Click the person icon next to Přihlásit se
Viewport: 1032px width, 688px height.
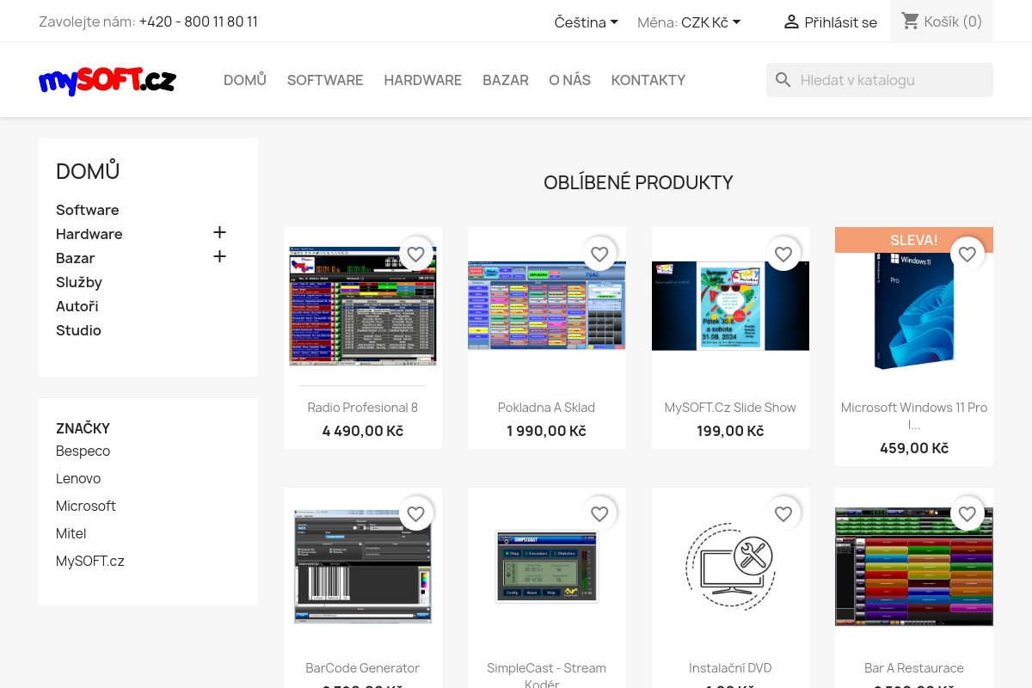(790, 21)
